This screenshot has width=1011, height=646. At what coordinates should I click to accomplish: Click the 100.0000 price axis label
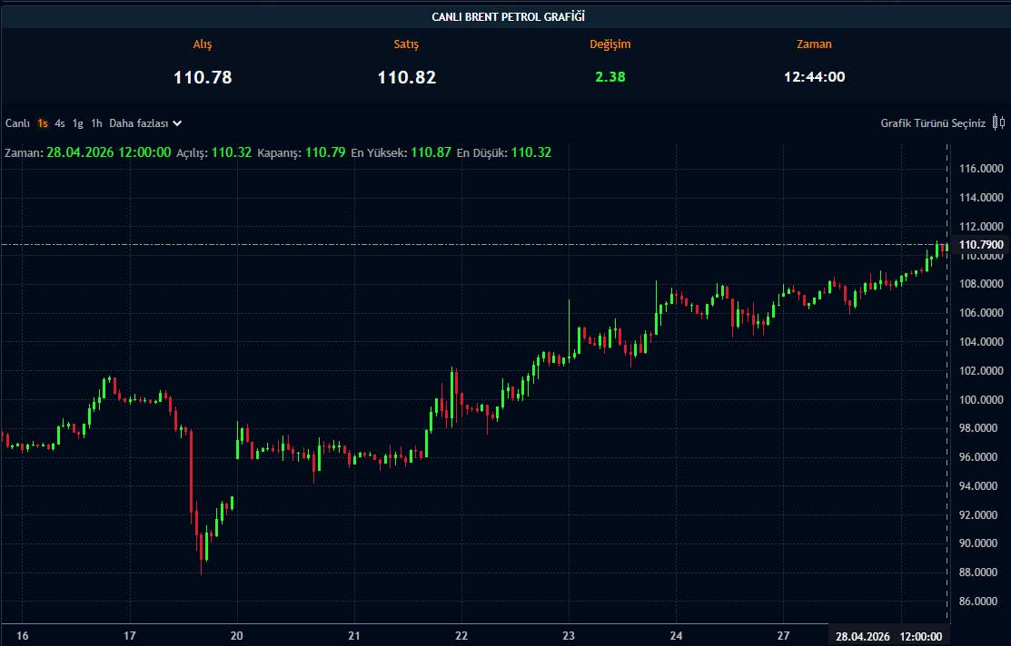(x=981, y=399)
